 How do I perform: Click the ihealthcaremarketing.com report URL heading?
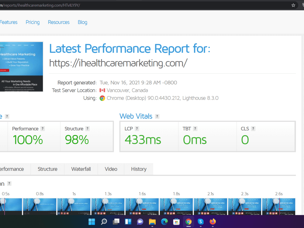[118, 63]
